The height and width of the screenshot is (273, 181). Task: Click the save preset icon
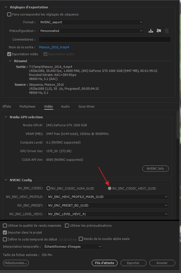[x=151, y=31]
